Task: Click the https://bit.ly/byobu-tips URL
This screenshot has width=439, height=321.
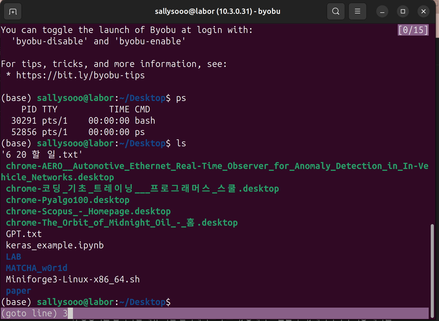Action: [80, 75]
